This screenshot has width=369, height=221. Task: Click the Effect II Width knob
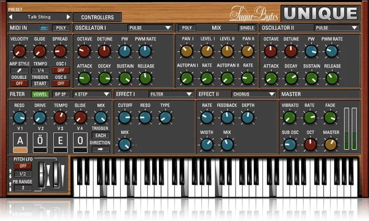tap(206, 144)
